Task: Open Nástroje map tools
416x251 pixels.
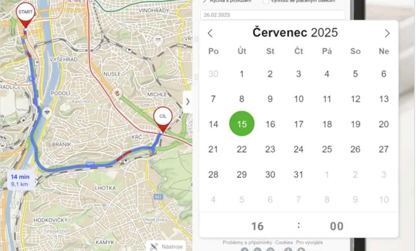Action: click(167, 247)
